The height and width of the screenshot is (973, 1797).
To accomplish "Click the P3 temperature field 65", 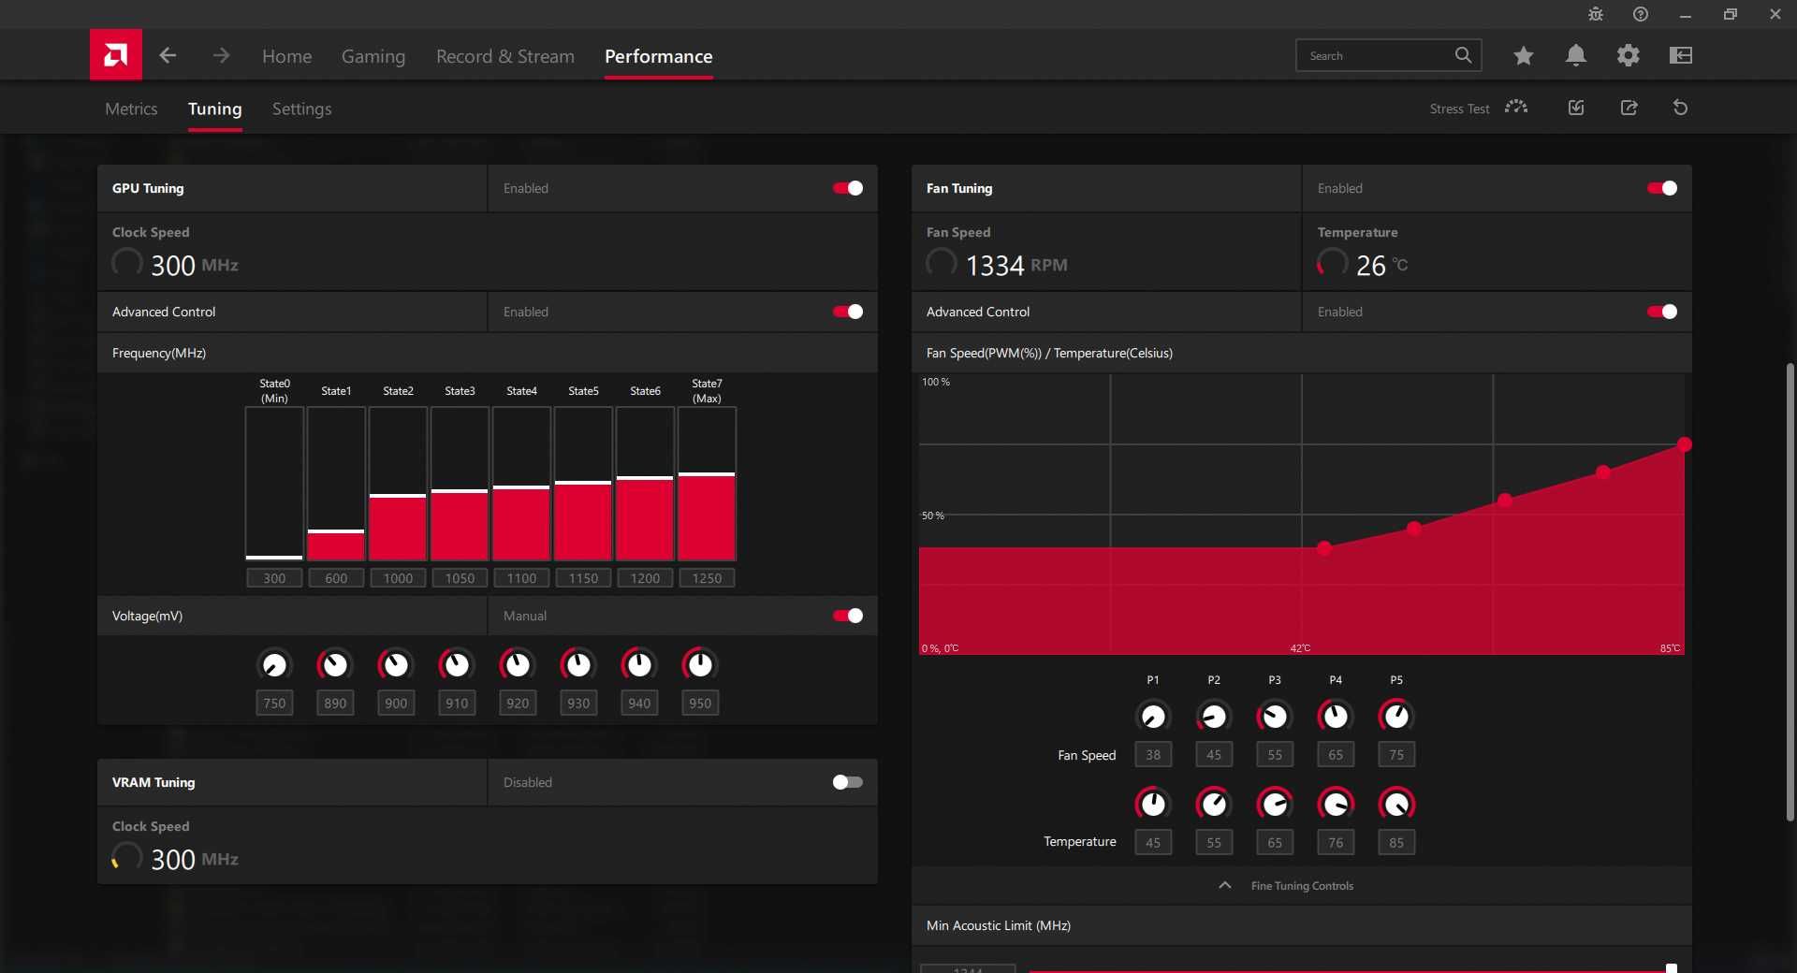I will (1275, 842).
